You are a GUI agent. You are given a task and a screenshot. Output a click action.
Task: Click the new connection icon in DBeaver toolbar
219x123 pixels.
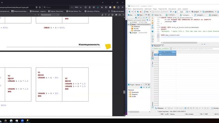point(130,12)
